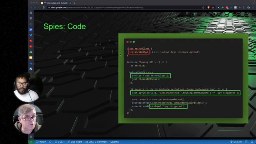Click the white square extension icon

236,8
